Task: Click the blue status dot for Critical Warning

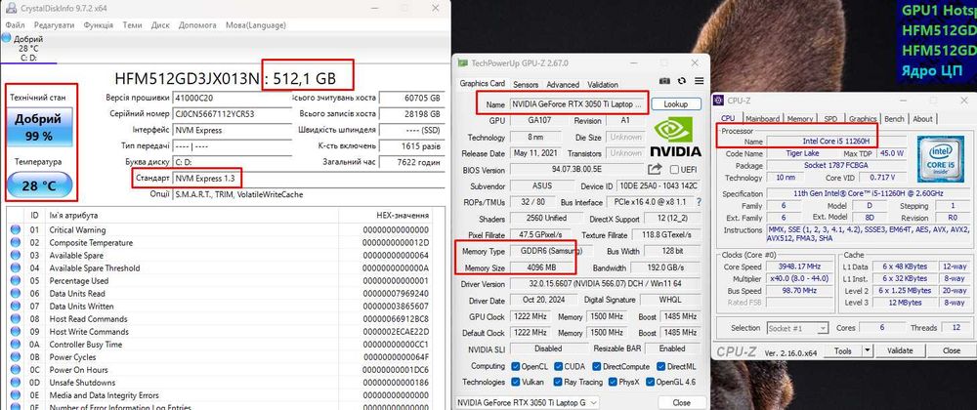Action: pos(16,229)
